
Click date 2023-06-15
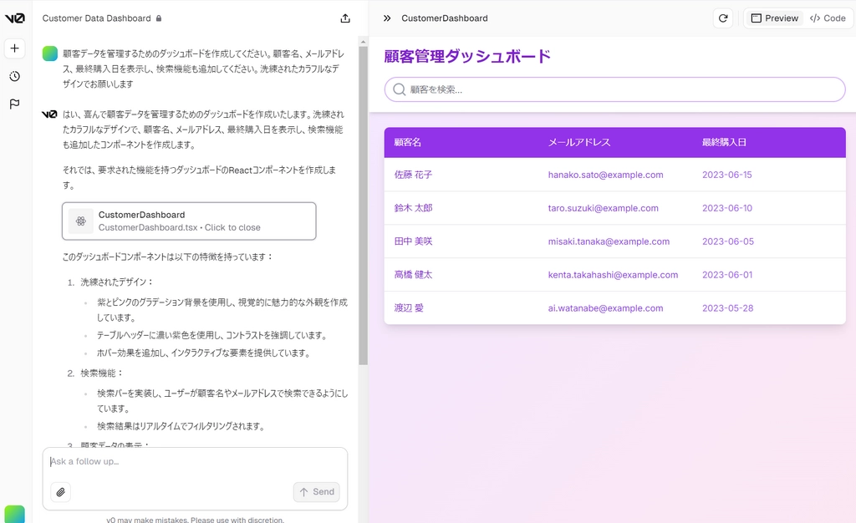[x=727, y=175]
